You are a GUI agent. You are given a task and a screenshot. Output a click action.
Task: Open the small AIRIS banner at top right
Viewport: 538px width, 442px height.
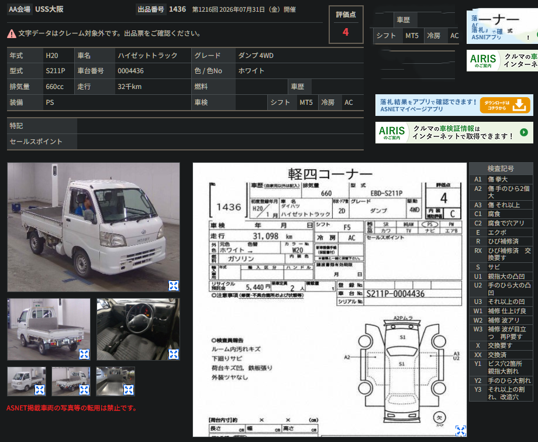pos(502,60)
